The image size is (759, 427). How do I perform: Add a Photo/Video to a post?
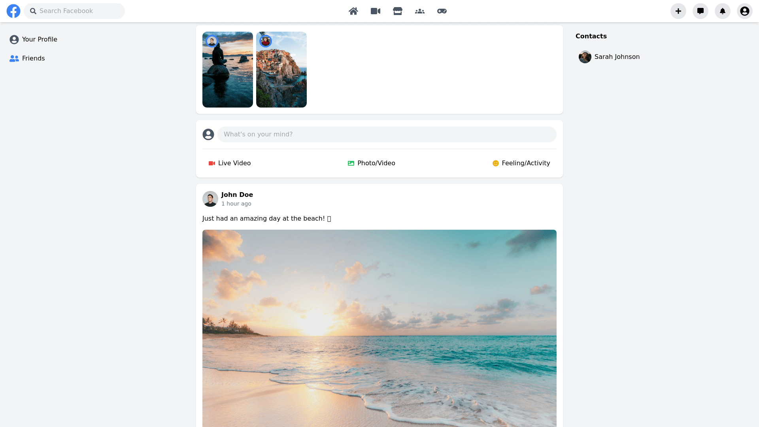click(x=372, y=163)
